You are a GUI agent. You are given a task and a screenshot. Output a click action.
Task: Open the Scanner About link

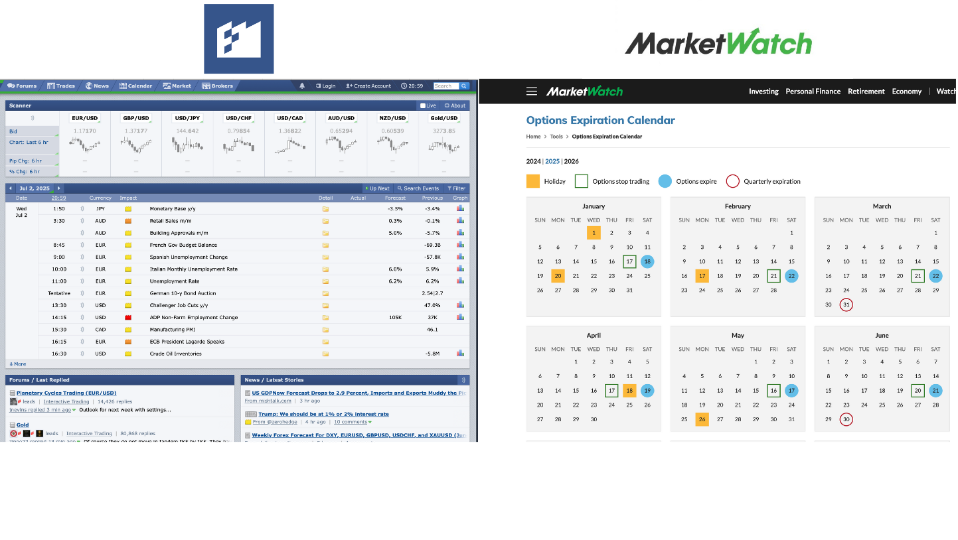tap(455, 105)
